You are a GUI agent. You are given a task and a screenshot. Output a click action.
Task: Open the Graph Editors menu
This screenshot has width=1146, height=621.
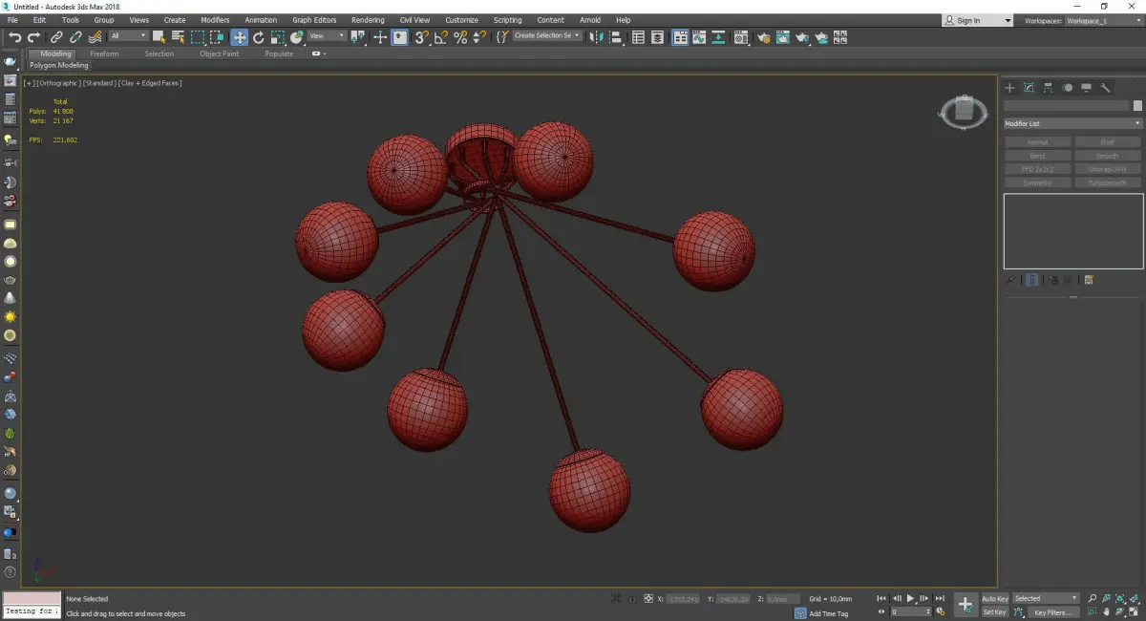tap(314, 20)
